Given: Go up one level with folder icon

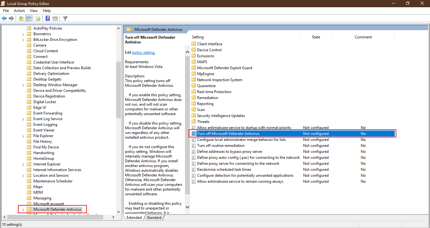Looking at the screenshot, I should coord(21,18).
